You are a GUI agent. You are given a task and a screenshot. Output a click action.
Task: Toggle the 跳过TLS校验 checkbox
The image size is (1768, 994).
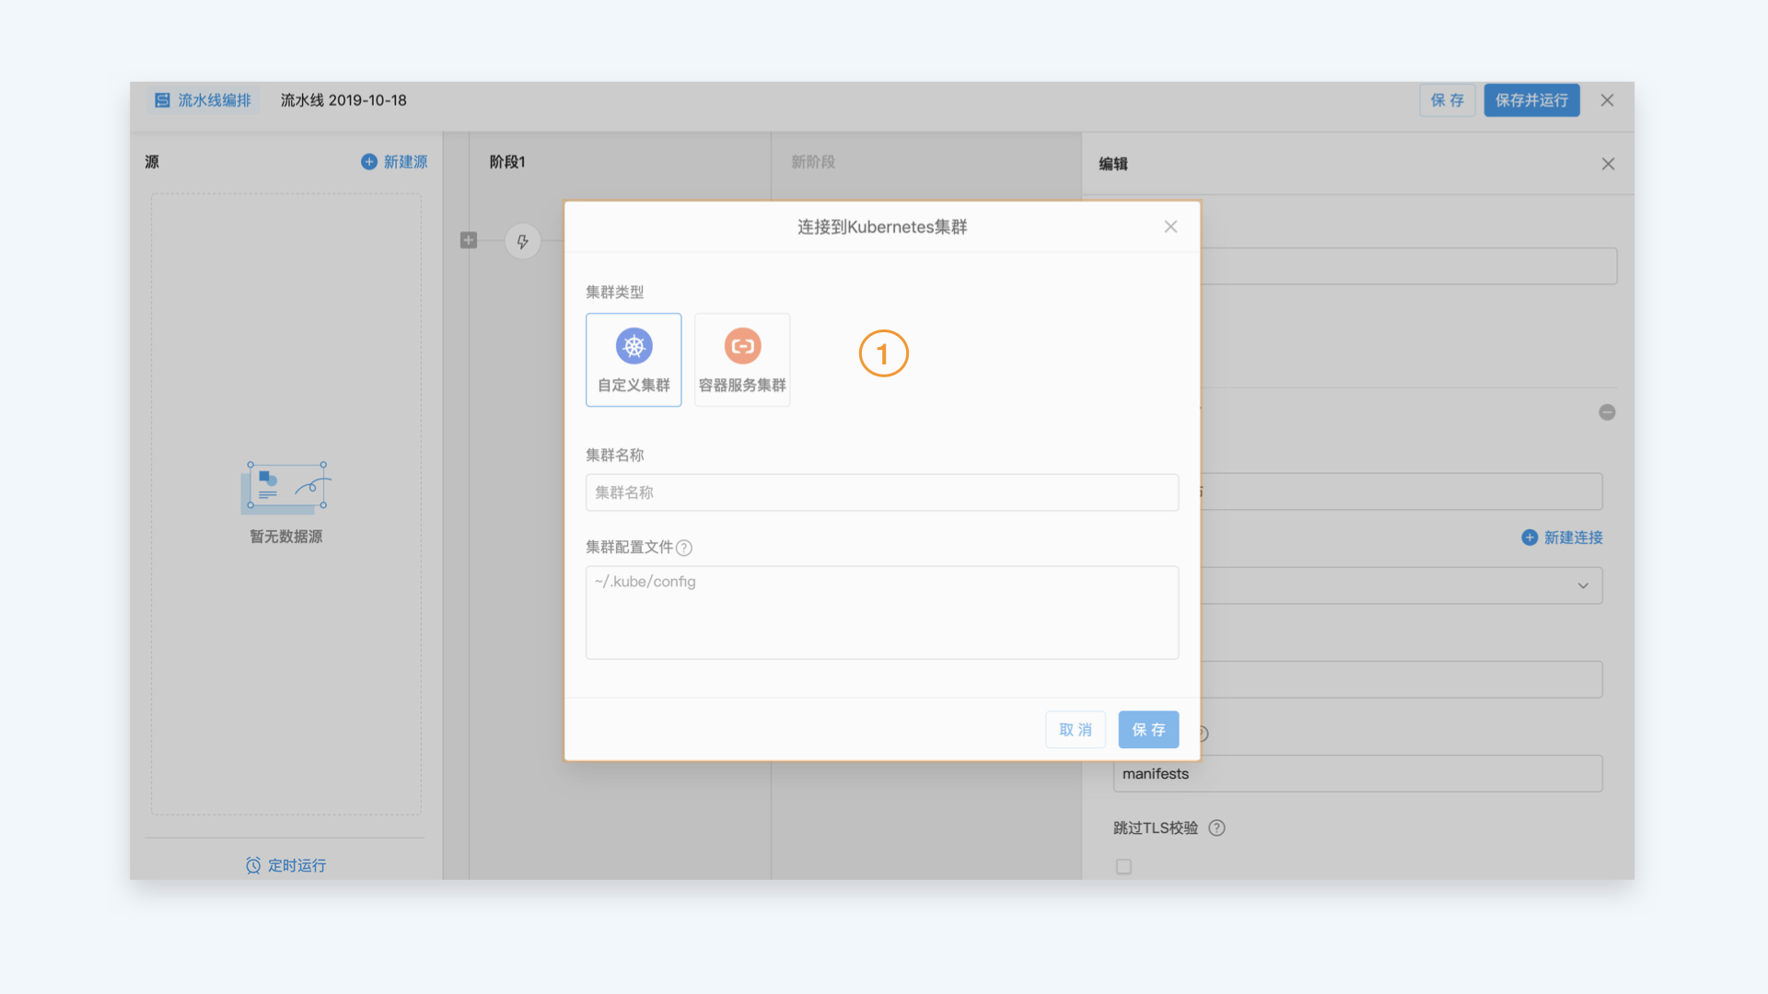coord(1123,866)
